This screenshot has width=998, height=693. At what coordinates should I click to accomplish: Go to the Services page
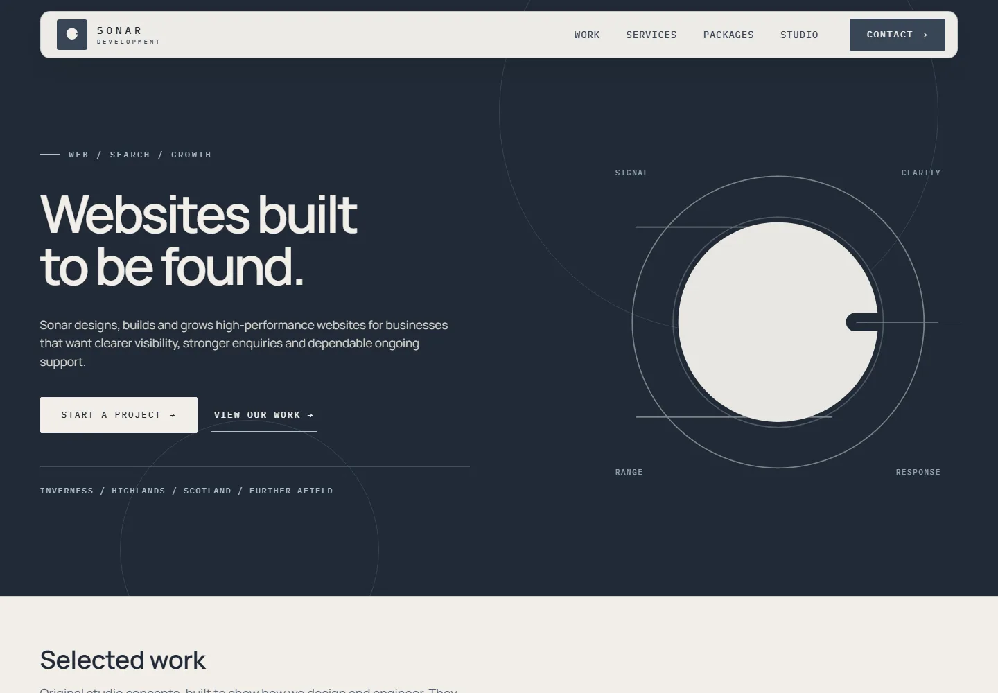point(651,35)
